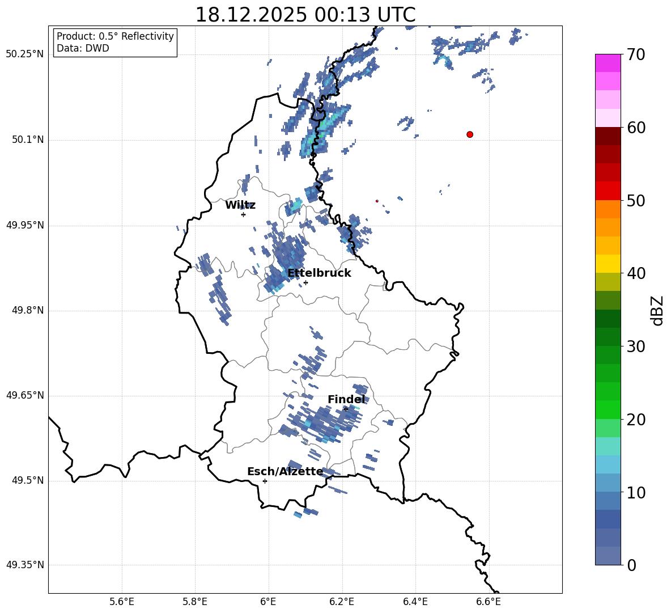
Task: Click the radar echo cluster northwest of Ettelbruck
Action: (285, 262)
